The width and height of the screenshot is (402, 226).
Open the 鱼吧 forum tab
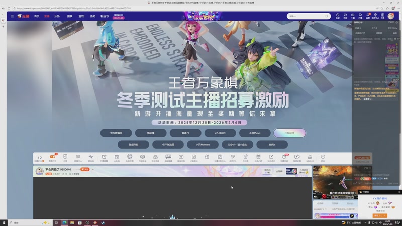(x=92, y=16)
